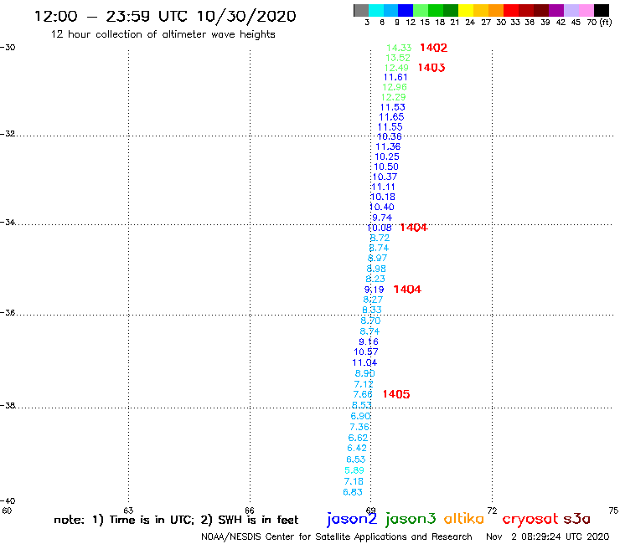Select the value 6.62
The width and height of the screenshot is (620, 544).
358,438
